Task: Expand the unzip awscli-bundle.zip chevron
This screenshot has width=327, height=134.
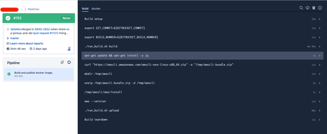Action: point(319,83)
